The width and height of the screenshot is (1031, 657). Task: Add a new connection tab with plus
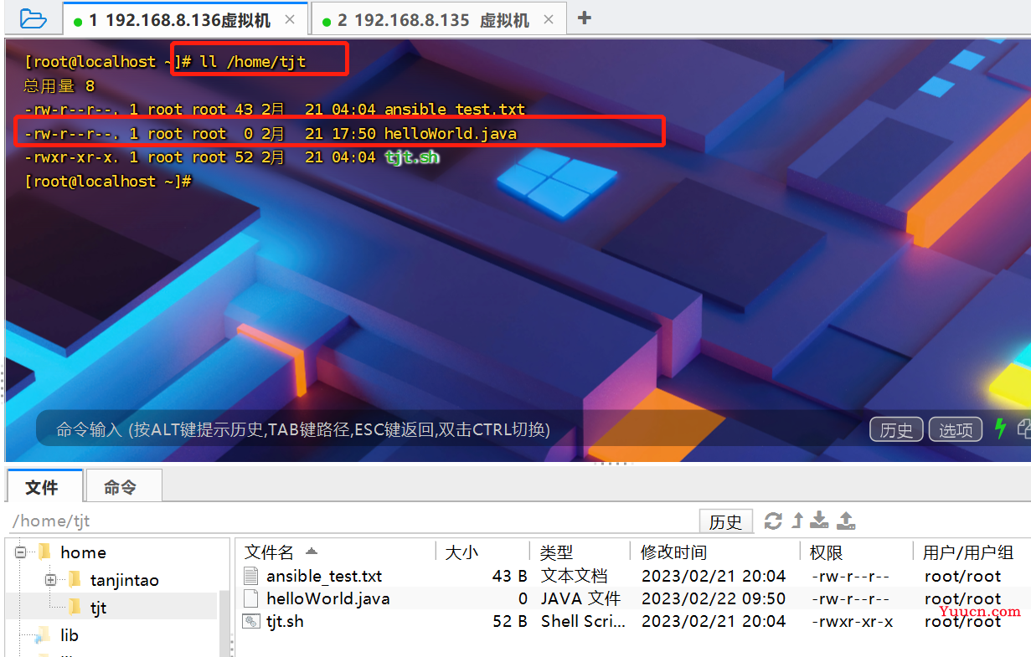pyautogui.click(x=585, y=18)
